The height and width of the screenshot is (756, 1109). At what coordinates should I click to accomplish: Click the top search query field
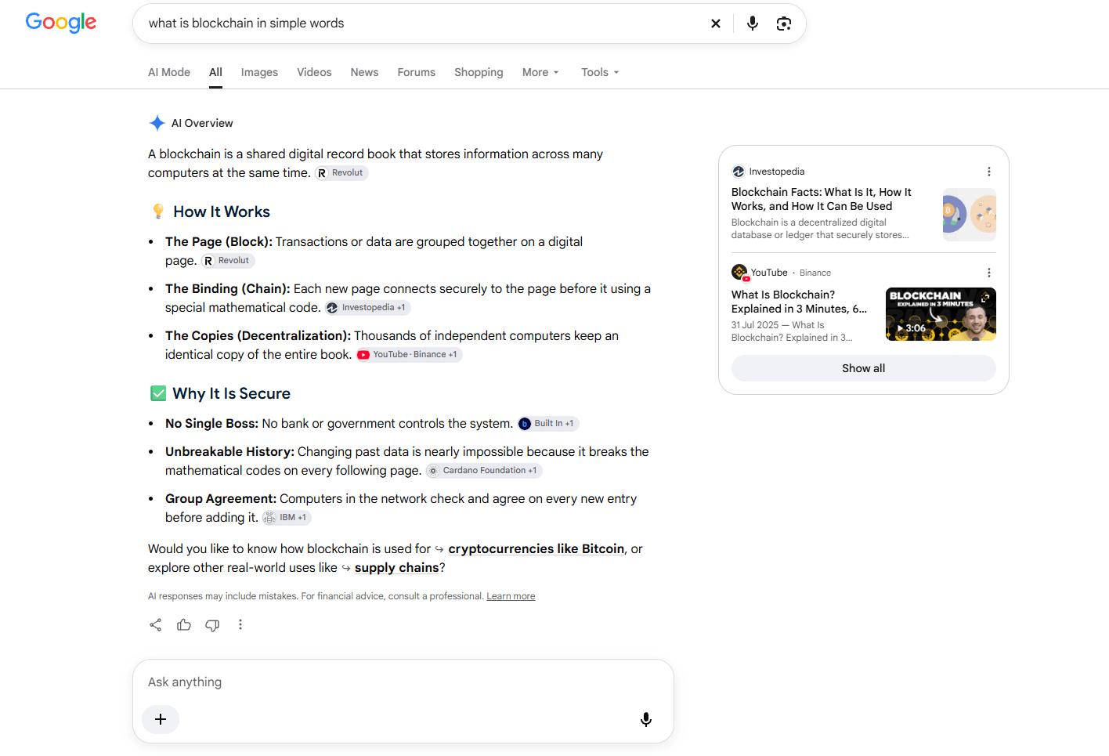point(423,24)
